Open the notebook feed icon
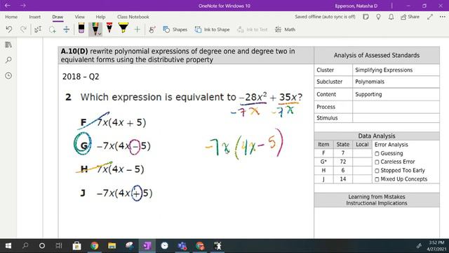The height and width of the screenshot is (253, 449). coord(366,17)
